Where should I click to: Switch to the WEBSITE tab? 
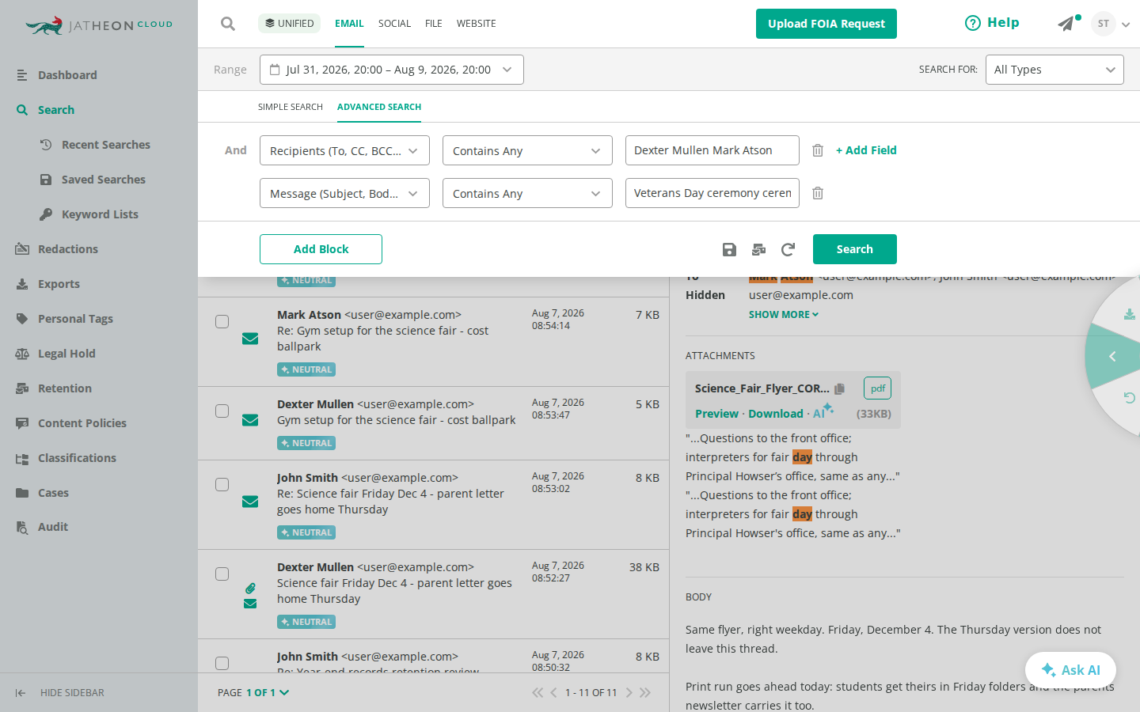476,24
